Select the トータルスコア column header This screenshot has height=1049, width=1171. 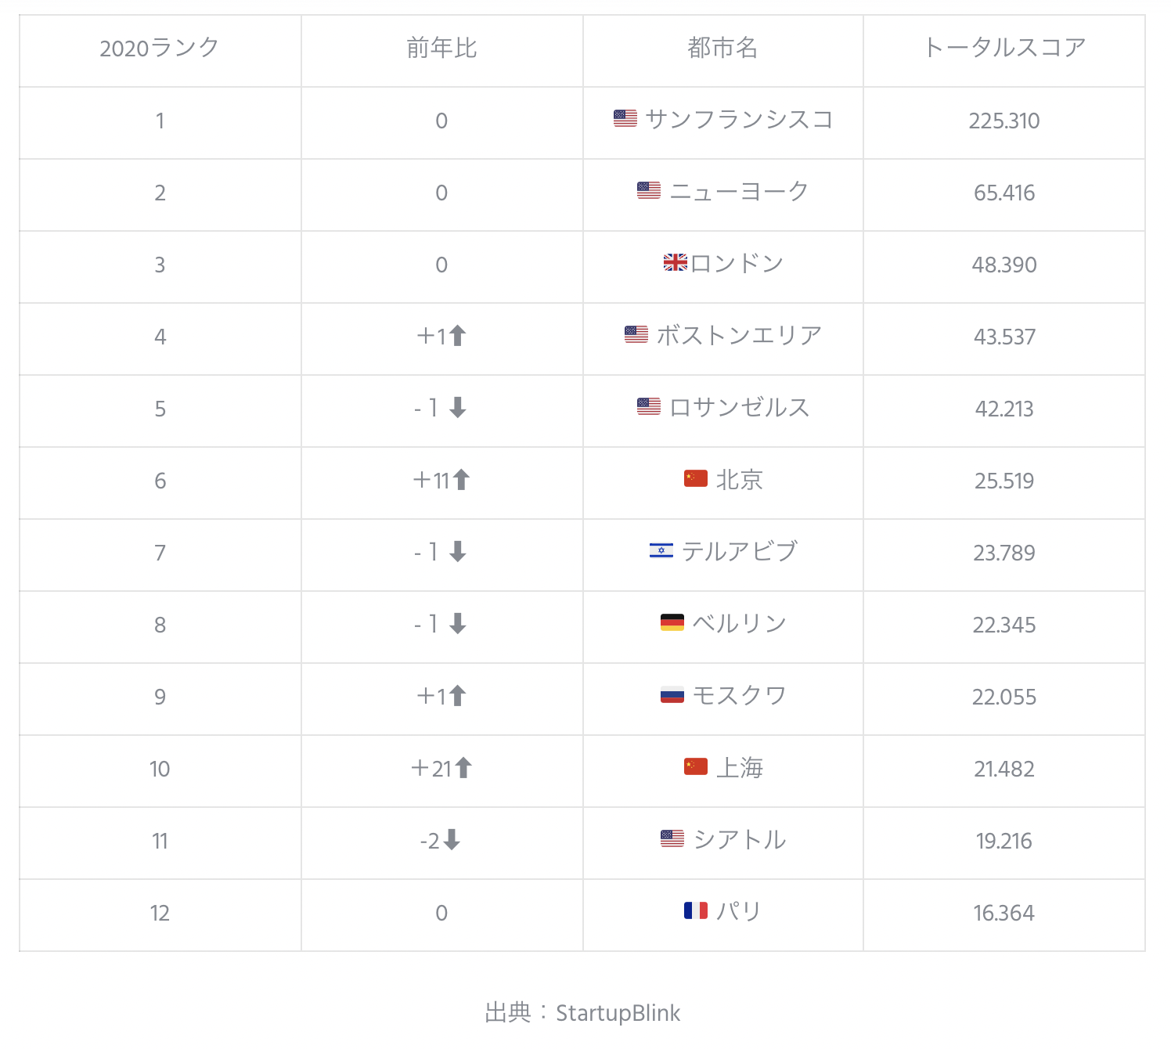click(1004, 48)
